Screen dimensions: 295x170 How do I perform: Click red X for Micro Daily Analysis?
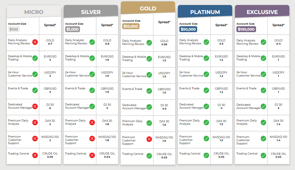(35, 42)
